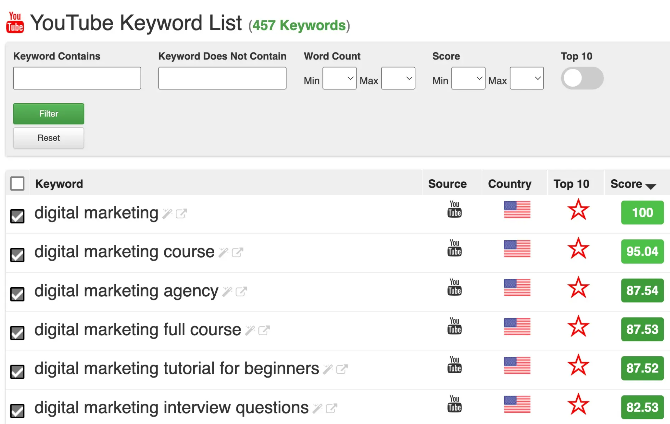Image resolution: width=670 pixels, height=424 pixels.
Task: Click wand icon next to 'digital marketing interview questions'
Action: point(317,408)
